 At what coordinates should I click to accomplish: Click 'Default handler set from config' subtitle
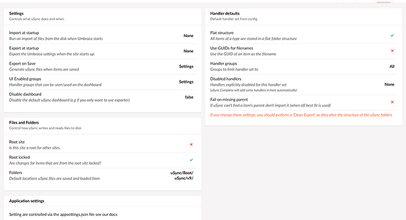(x=234, y=19)
